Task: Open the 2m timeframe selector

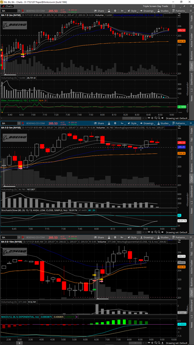Action: pyautogui.click(x=122, y=11)
